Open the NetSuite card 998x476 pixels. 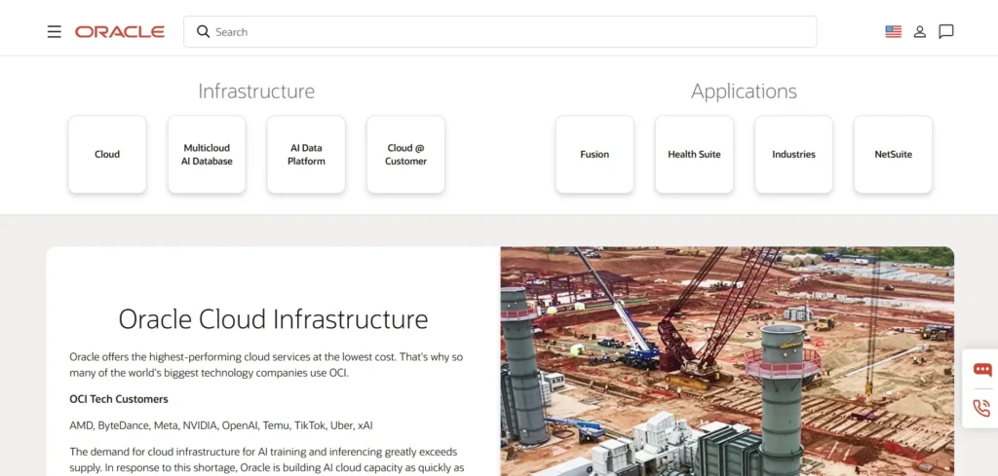pyautogui.click(x=893, y=155)
